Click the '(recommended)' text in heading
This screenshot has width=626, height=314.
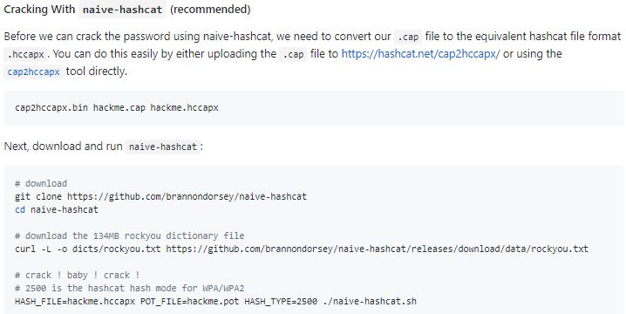click(210, 10)
